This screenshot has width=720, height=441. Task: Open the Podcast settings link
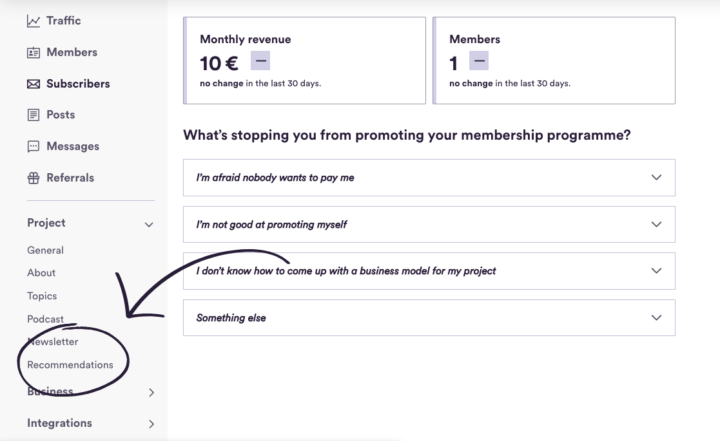pos(46,319)
